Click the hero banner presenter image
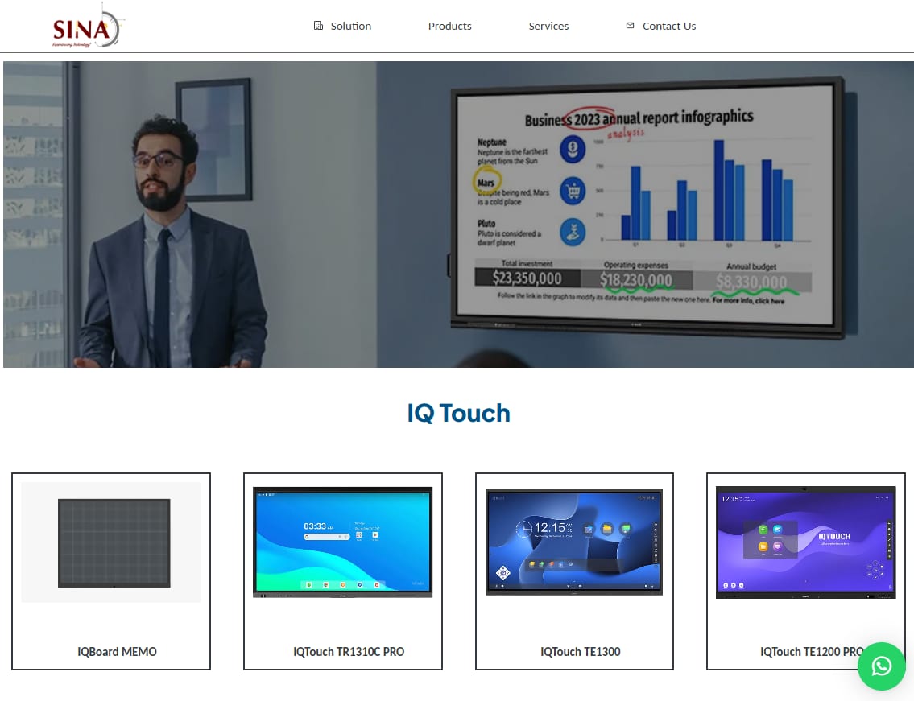 click(x=458, y=214)
